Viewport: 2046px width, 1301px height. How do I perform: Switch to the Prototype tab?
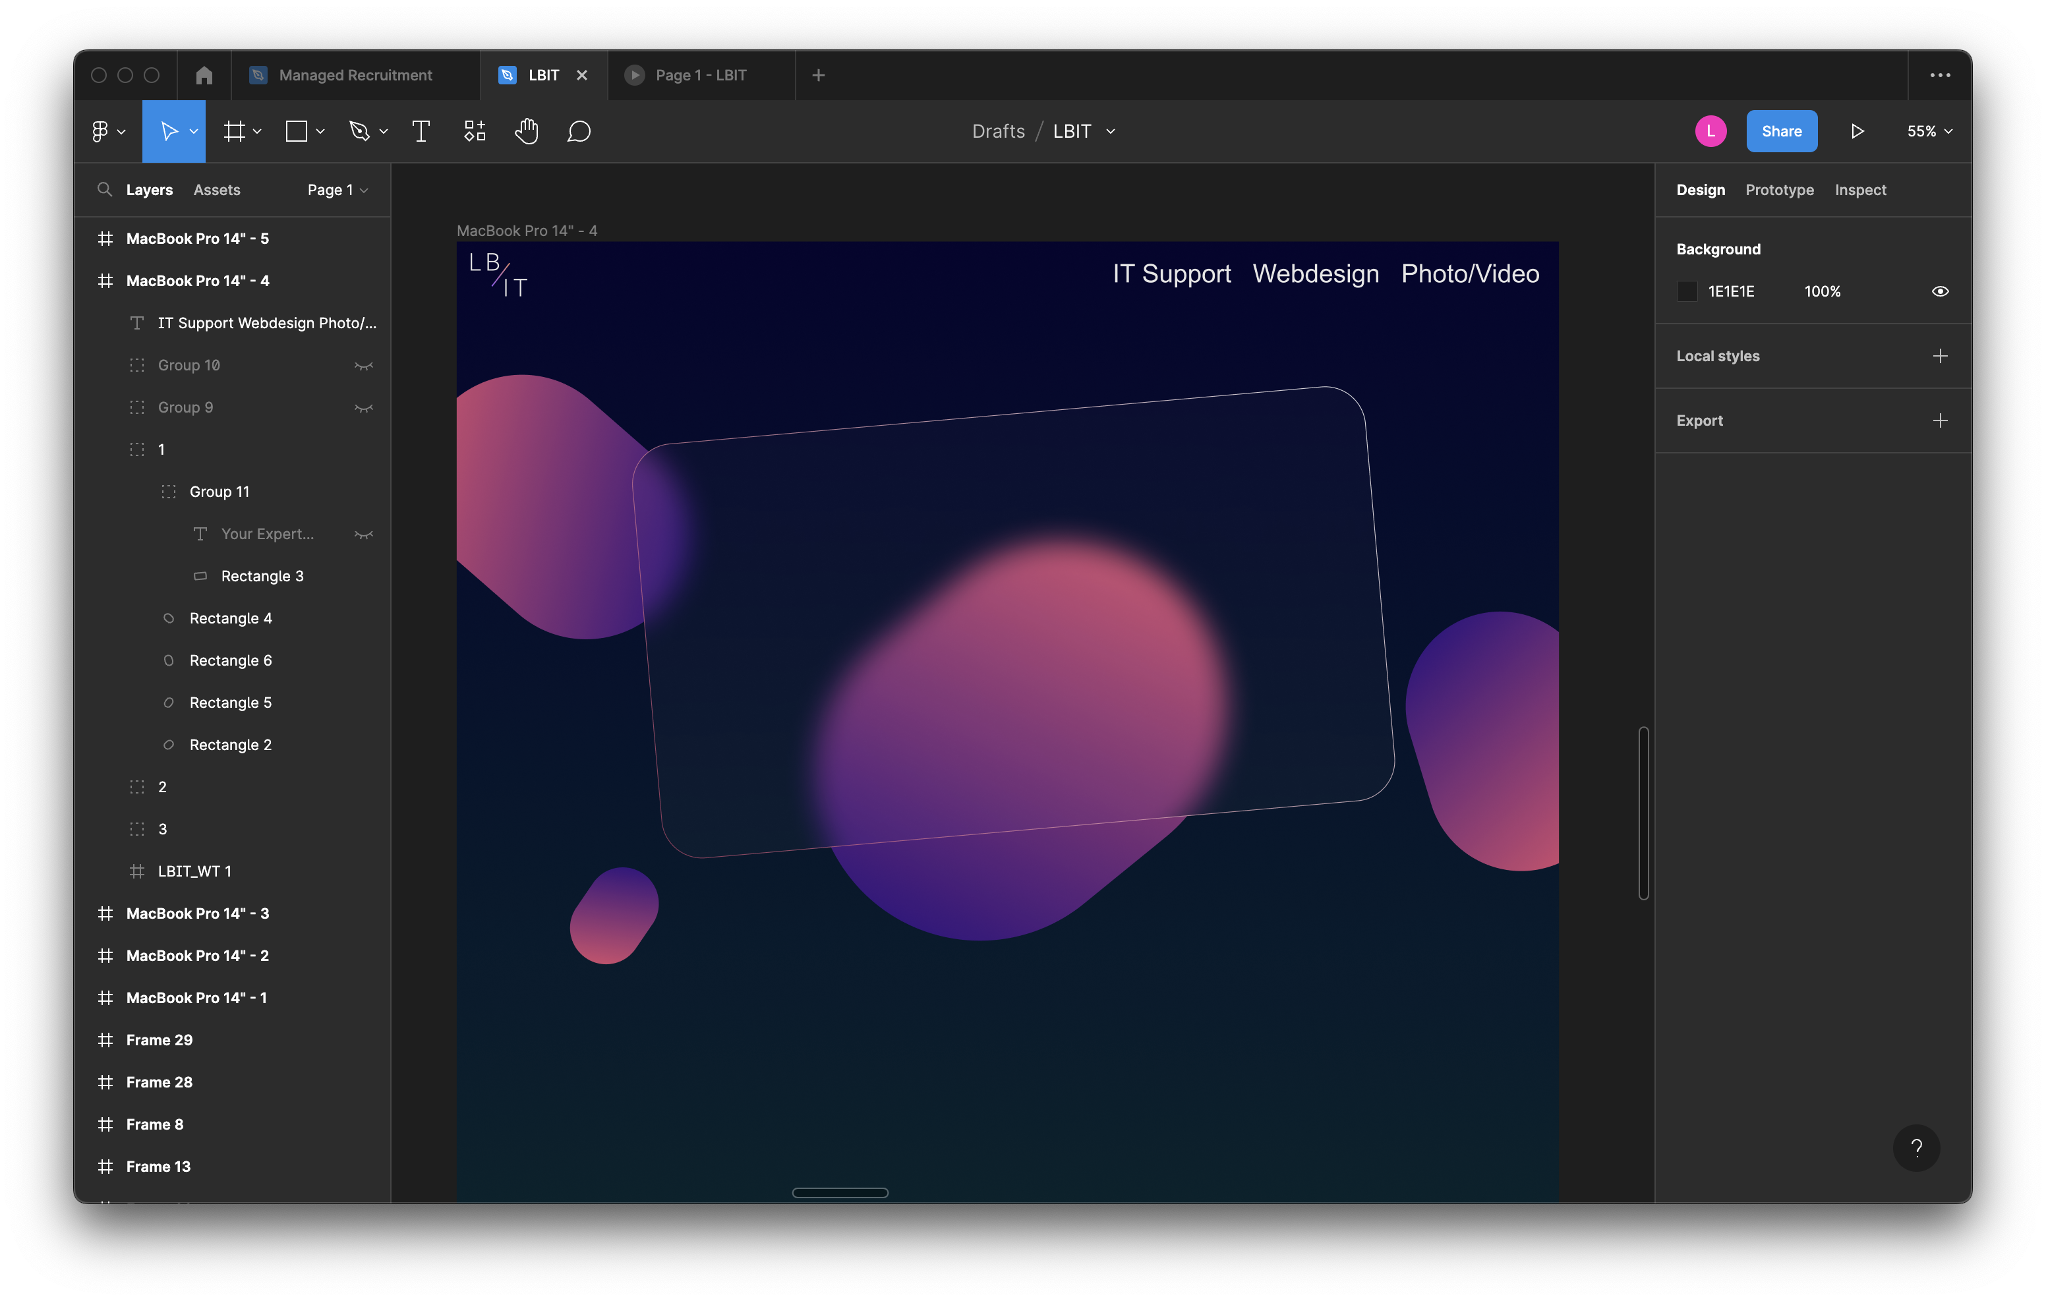pos(1779,190)
